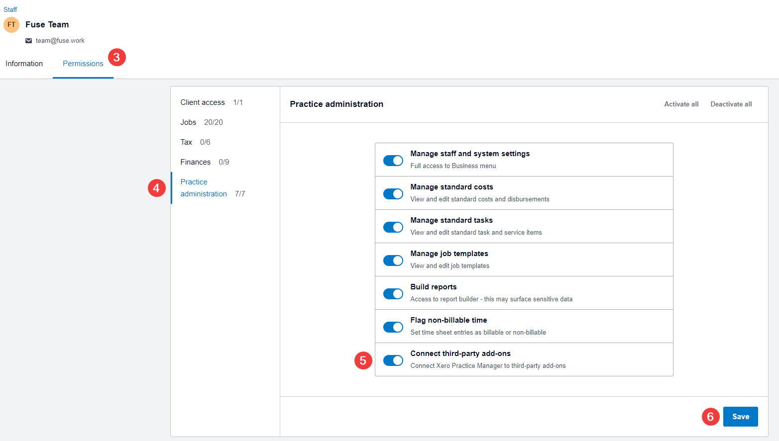The width and height of the screenshot is (779, 441).
Task: Select Practice administration category
Action: (x=204, y=188)
